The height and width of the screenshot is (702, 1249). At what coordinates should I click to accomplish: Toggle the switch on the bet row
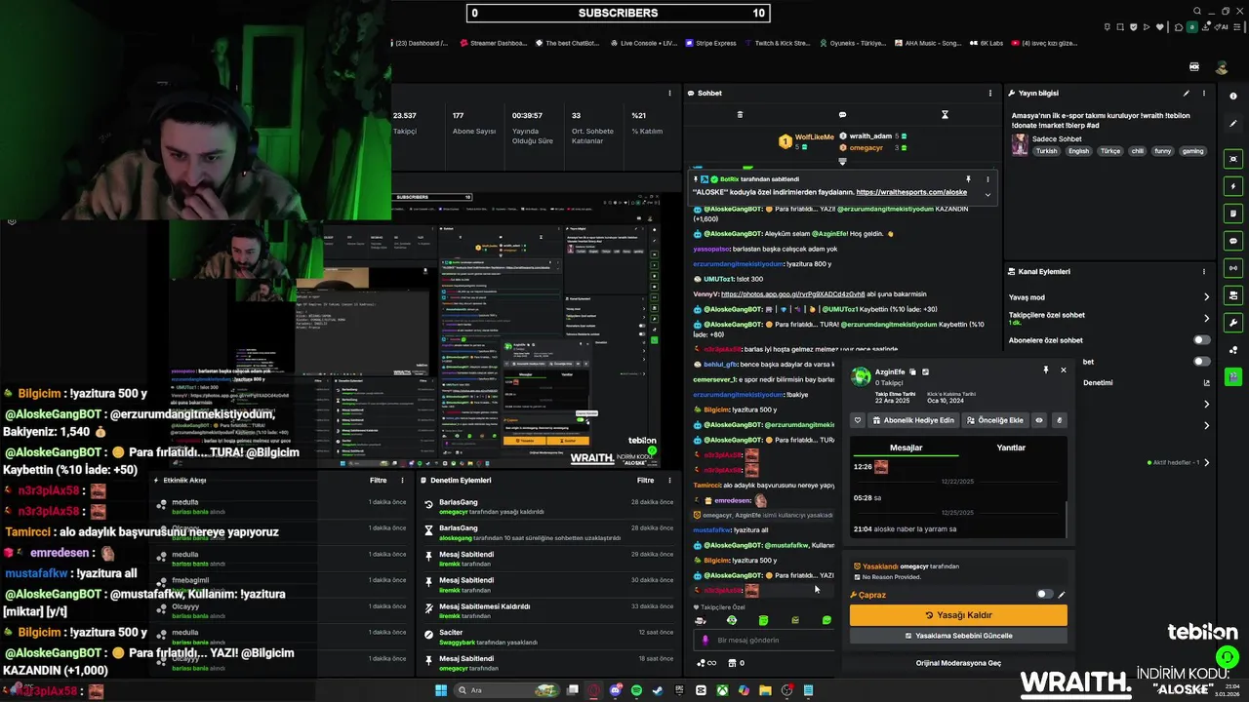pyautogui.click(x=1201, y=362)
